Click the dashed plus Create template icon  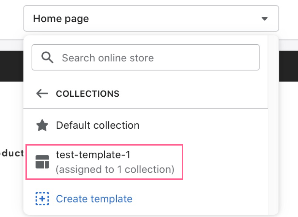[42, 199]
